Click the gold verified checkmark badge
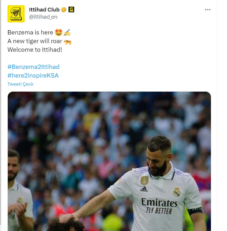The height and width of the screenshot is (231, 227). (x=64, y=10)
